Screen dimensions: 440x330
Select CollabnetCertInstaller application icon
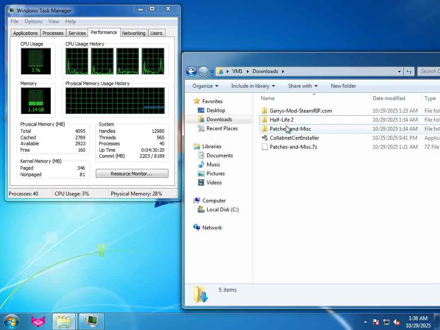point(264,138)
